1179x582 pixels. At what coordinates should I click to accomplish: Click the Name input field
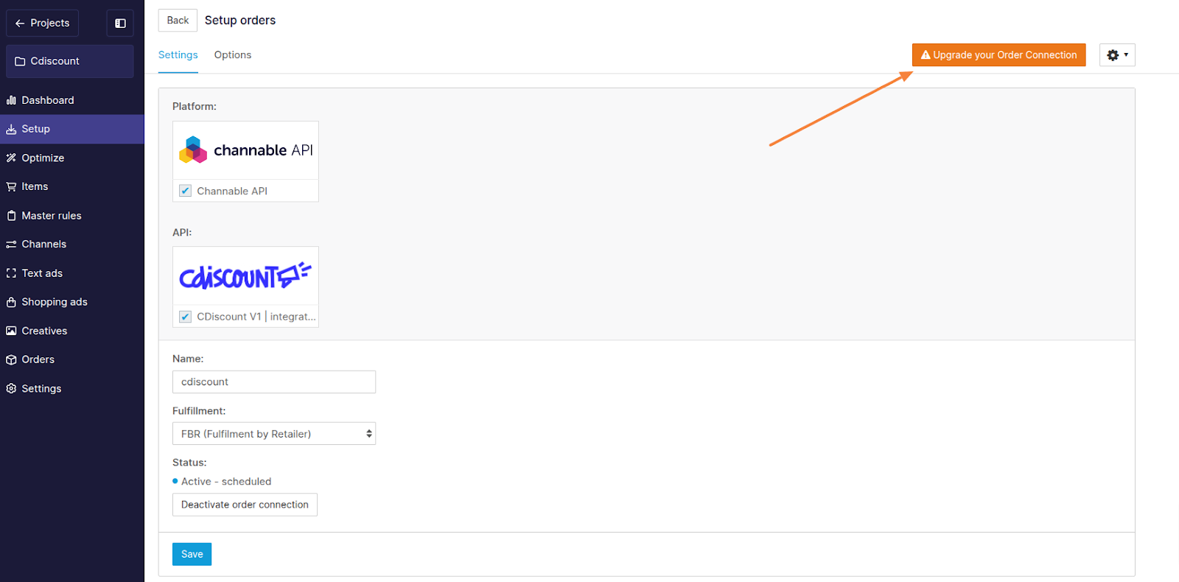274,382
